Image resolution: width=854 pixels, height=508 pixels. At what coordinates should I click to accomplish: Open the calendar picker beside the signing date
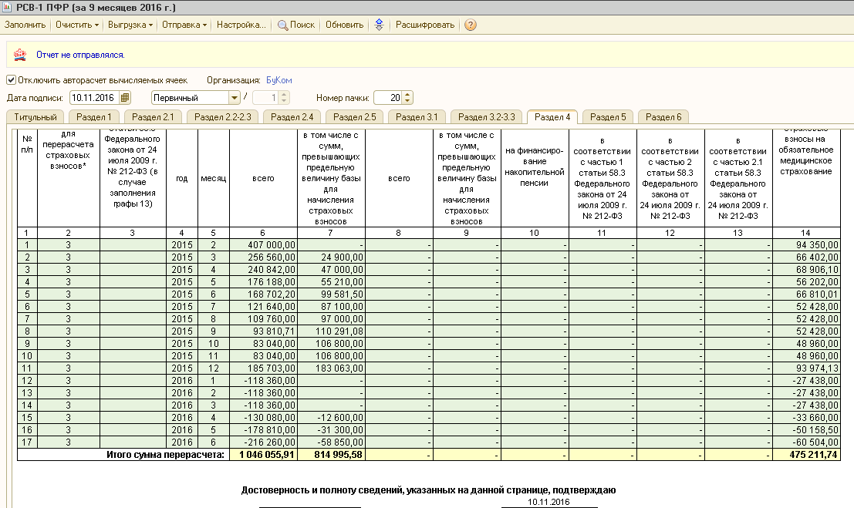[x=125, y=98]
